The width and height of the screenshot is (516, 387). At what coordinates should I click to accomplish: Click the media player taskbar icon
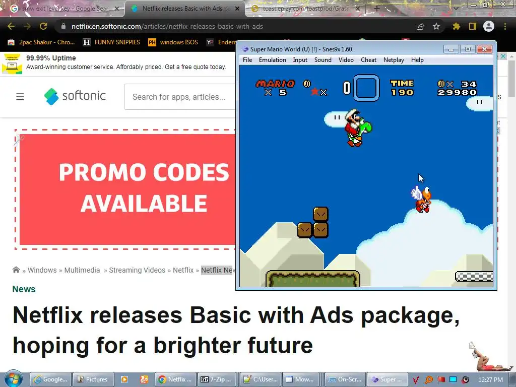click(x=124, y=379)
